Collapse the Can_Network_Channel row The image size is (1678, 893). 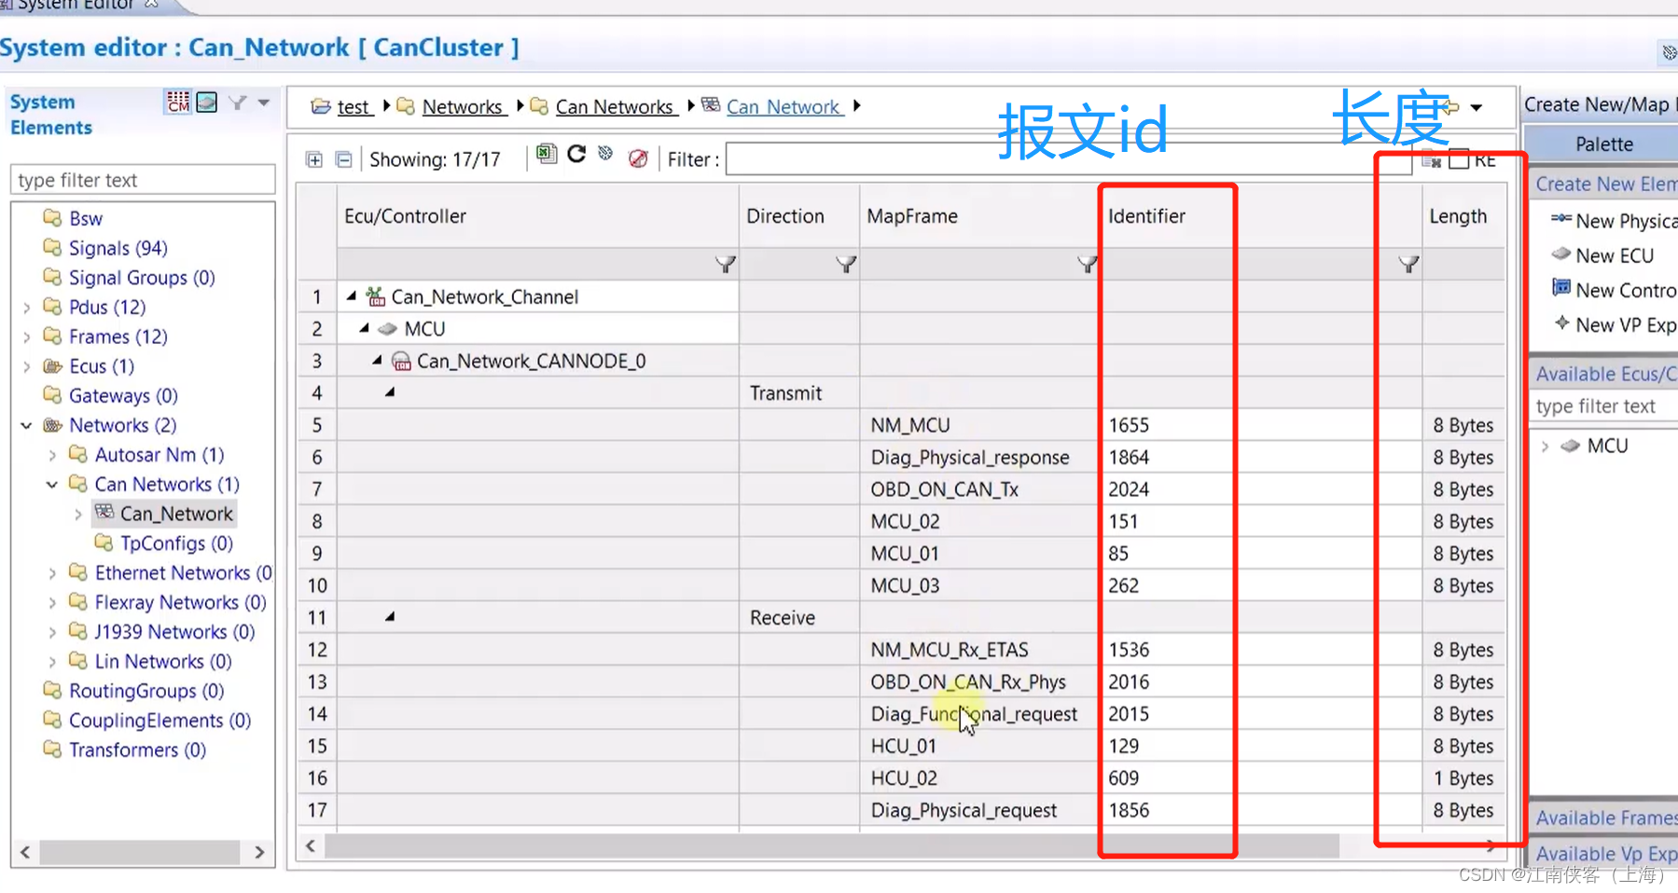(352, 296)
